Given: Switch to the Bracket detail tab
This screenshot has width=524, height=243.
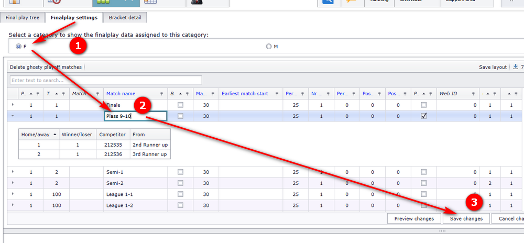Looking at the screenshot, I should [125, 18].
